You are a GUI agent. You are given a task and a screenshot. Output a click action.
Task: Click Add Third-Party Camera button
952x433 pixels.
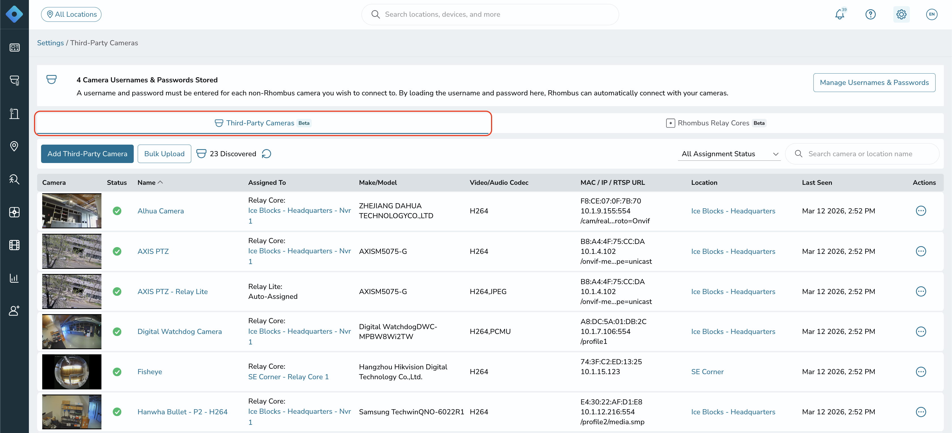point(87,154)
